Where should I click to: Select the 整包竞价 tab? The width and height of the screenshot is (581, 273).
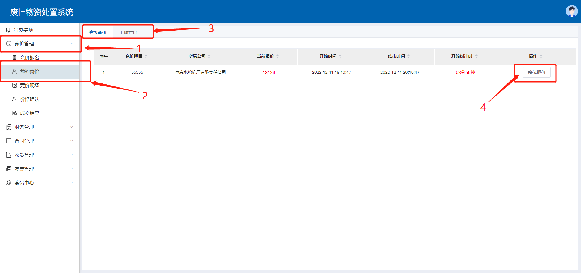click(x=97, y=32)
